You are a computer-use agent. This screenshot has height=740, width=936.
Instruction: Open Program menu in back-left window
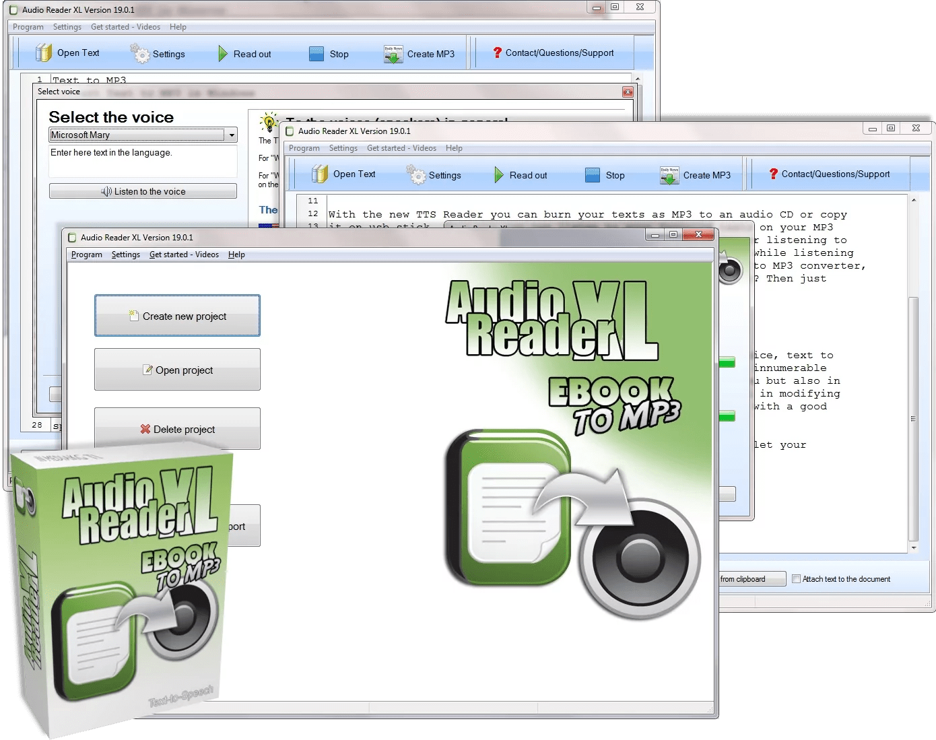pyautogui.click(x=28, y=27)
